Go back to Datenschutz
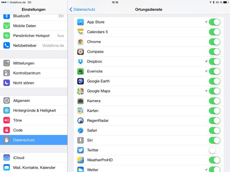The height and width of the screenshot is (172, 230). pyautogui.click(x=82, y=9)
